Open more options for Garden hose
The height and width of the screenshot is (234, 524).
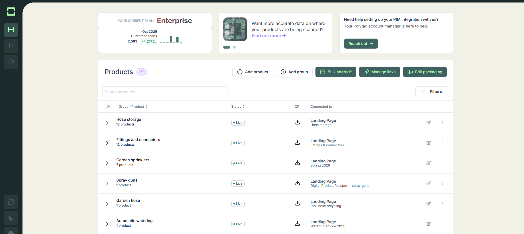(442, 203)
